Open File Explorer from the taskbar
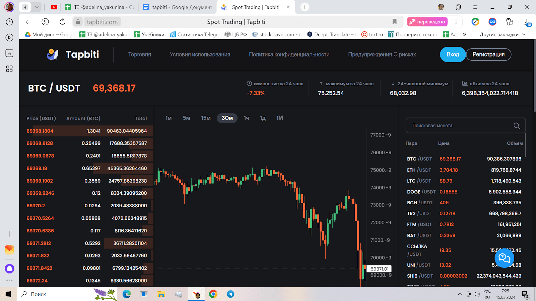 pyautogui.click(x=161, y=294)
